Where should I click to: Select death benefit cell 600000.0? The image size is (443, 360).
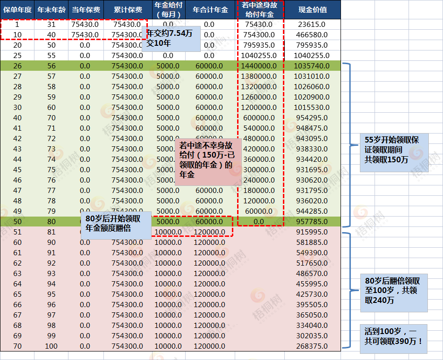[x=259, y=118]
